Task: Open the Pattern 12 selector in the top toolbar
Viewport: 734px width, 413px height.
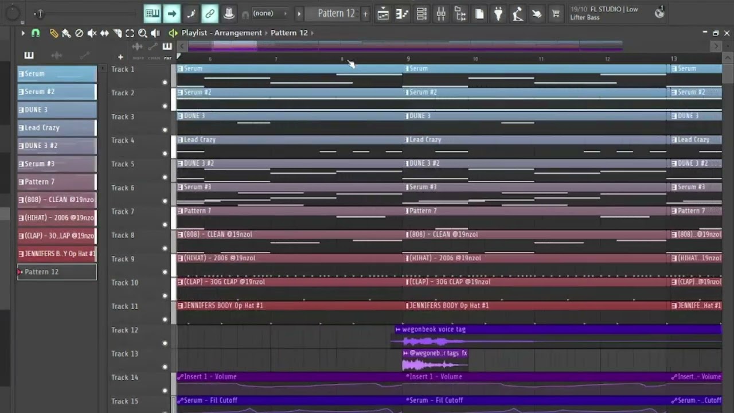Action: (x=337, y=13)
